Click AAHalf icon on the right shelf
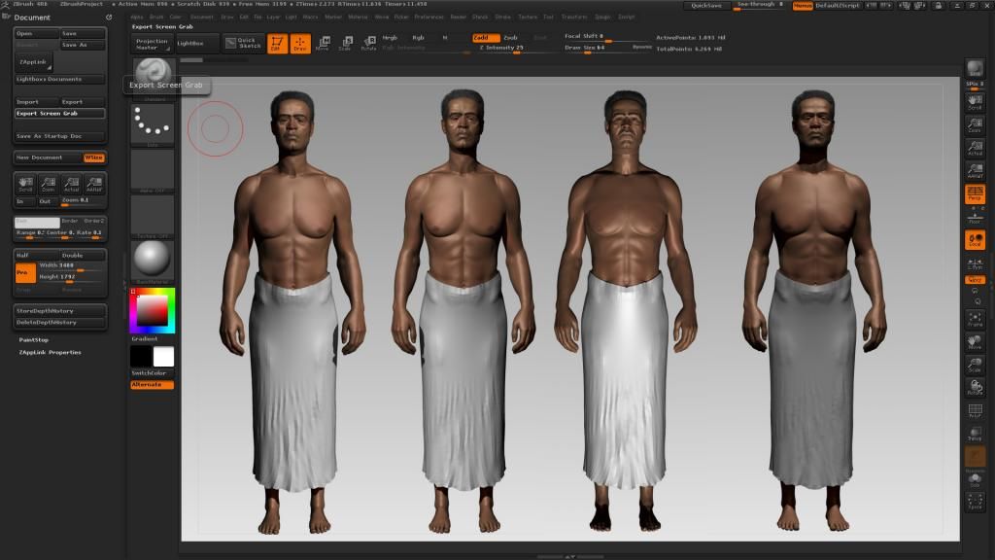 coord(975,171)
